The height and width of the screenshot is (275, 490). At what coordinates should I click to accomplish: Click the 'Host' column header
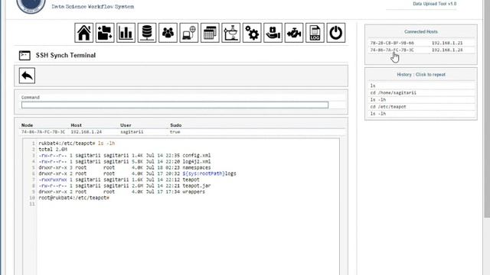pyautogui.click(x=77, y=125)
